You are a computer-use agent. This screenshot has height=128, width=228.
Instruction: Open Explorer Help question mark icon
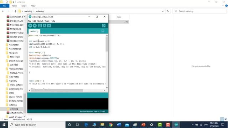pyautogui.click(x=227, y=6)
